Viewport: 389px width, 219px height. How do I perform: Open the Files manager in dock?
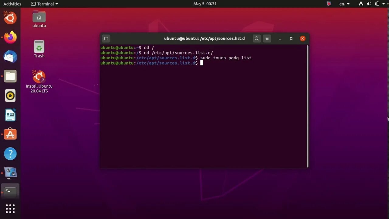coord(10,76)
